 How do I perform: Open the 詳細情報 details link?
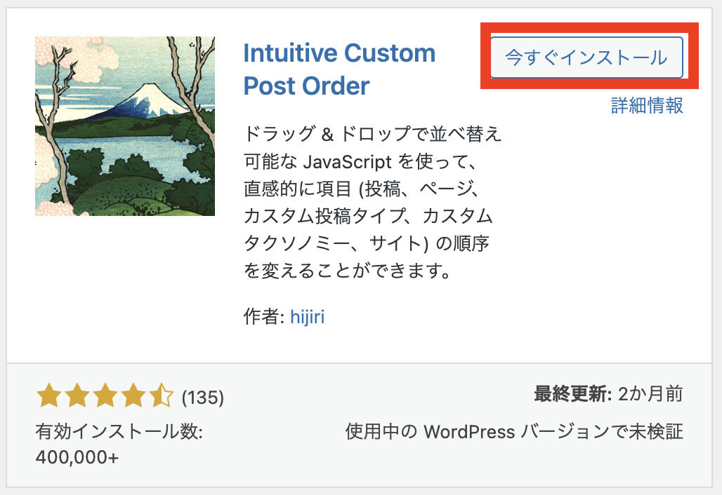tap(647, 106)
